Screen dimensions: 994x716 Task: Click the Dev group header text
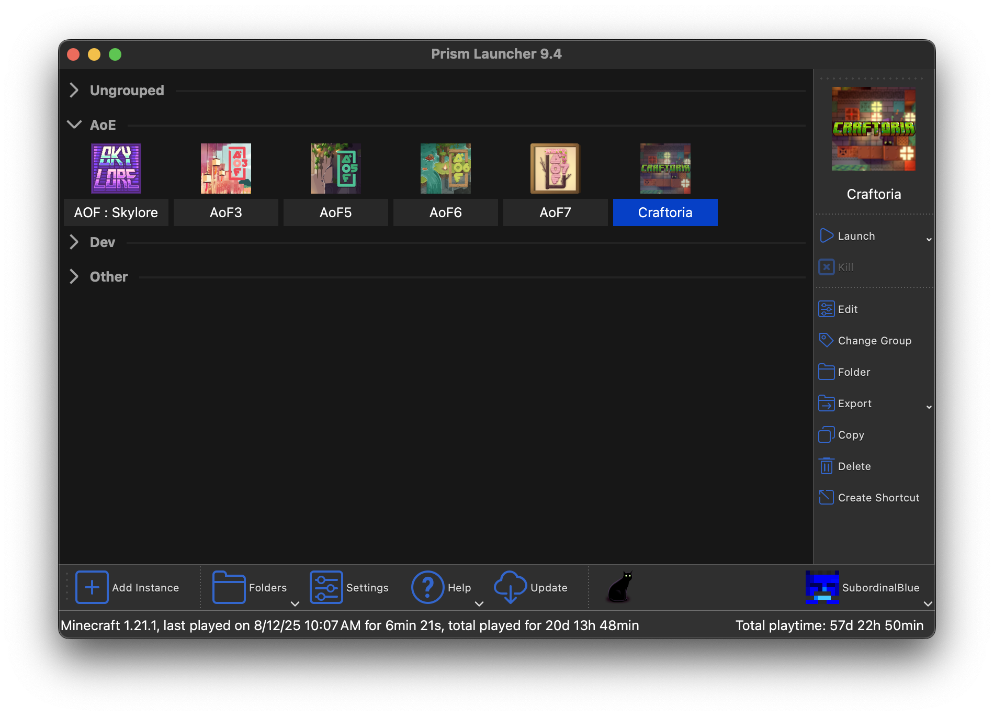click(x=103, y=242)
